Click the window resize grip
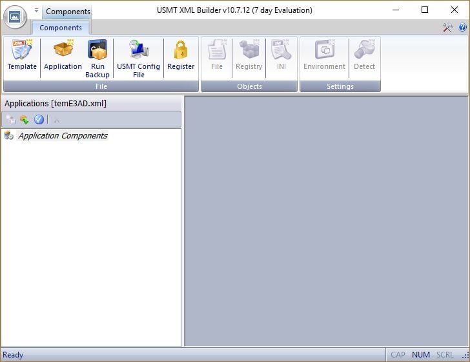This screenshot has height=362, width=470. (465, 356)
